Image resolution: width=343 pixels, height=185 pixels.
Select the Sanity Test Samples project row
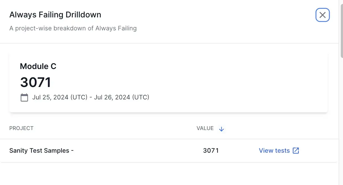coord(111,150)
